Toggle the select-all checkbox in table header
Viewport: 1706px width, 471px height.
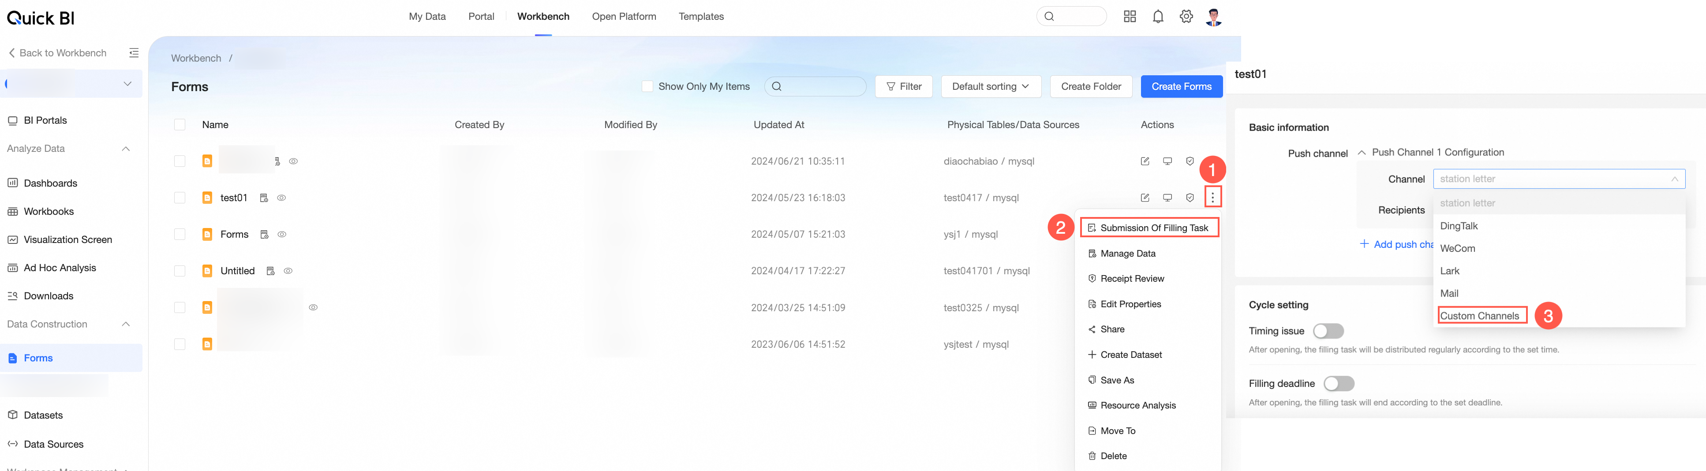point(180,125)
